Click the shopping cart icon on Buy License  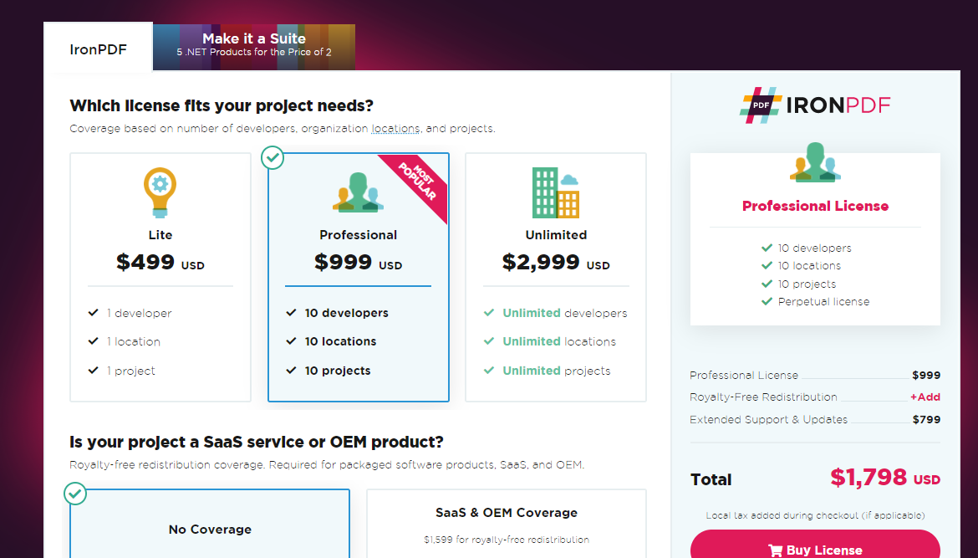coord(775,550)
